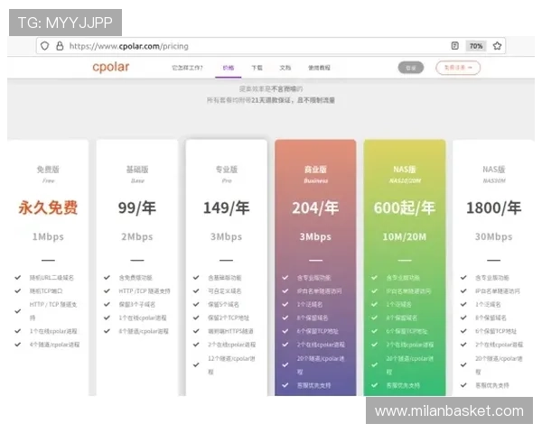Click the 2Mbps bandwidth label
The height and width of the screenshot is (433, 542).
click(x=137, y=237)
